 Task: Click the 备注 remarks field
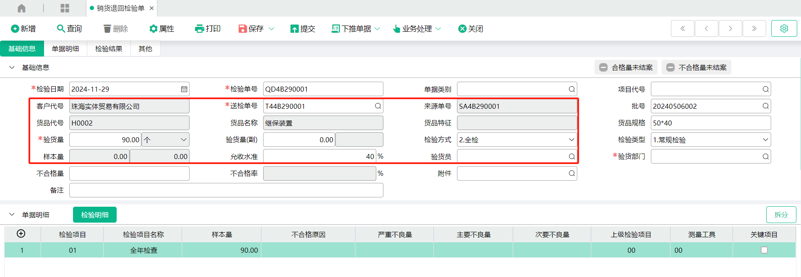point(226,190)
